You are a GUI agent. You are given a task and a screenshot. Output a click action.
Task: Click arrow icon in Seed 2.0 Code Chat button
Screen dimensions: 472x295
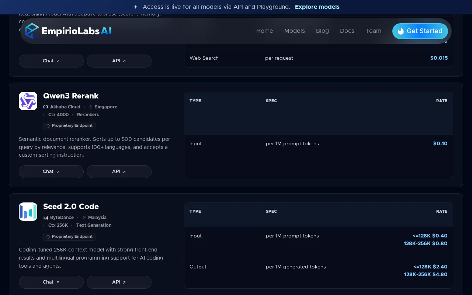tap(58, 282)
